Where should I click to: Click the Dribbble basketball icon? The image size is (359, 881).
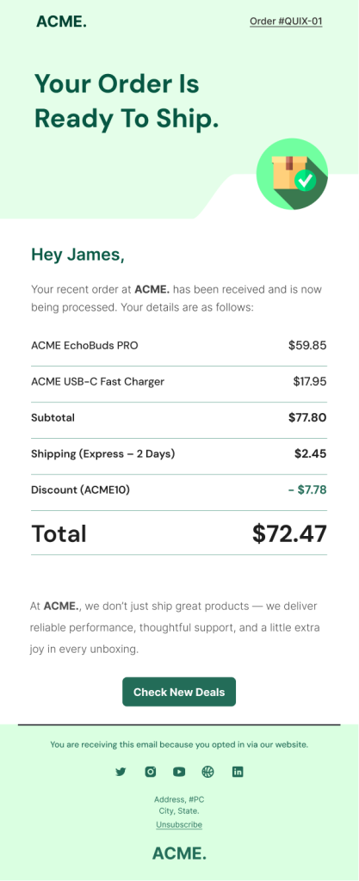pyautogui.click(x=207, y=772)
